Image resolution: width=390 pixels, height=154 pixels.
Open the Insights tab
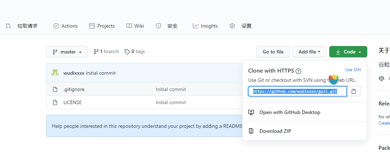pos(205,26)
